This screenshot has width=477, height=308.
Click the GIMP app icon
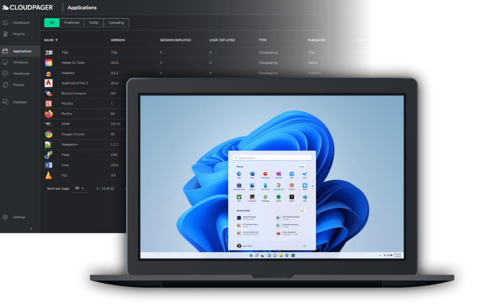coord(48,124)
